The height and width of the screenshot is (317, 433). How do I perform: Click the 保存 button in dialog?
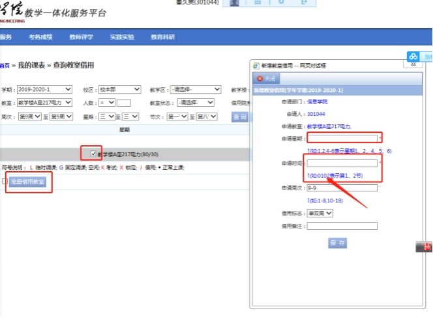tap(337, 243)
